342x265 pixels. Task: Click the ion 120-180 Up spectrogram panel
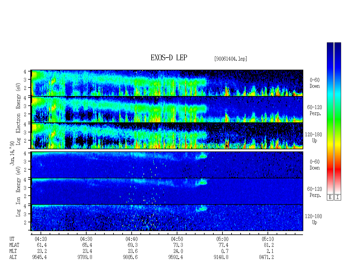tap(167, 217)
